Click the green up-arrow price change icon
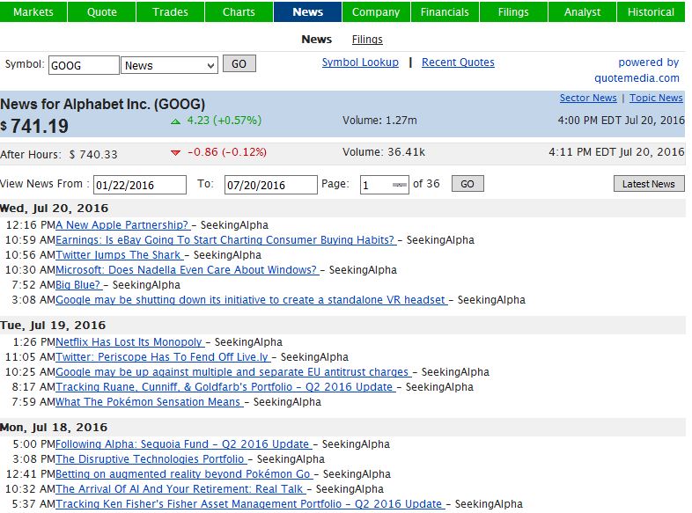 176,121
